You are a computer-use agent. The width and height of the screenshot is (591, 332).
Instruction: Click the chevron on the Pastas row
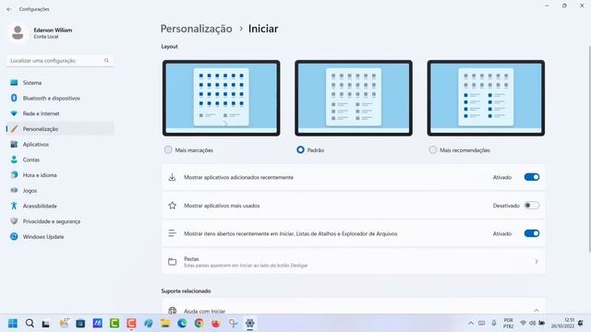[x=537, y=261]
